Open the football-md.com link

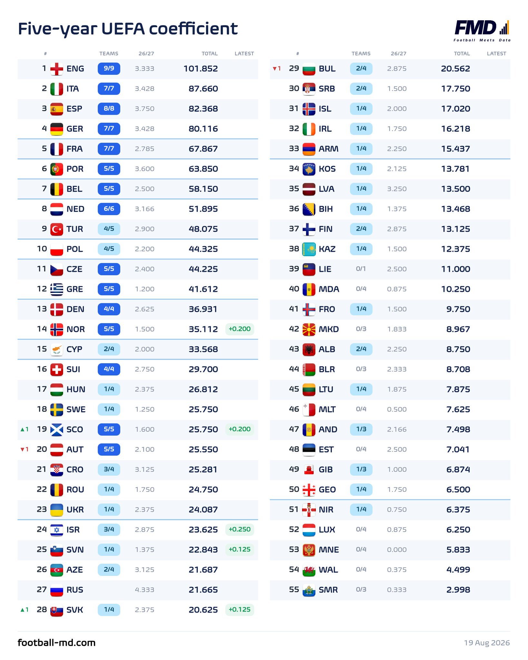click(56, 643)
